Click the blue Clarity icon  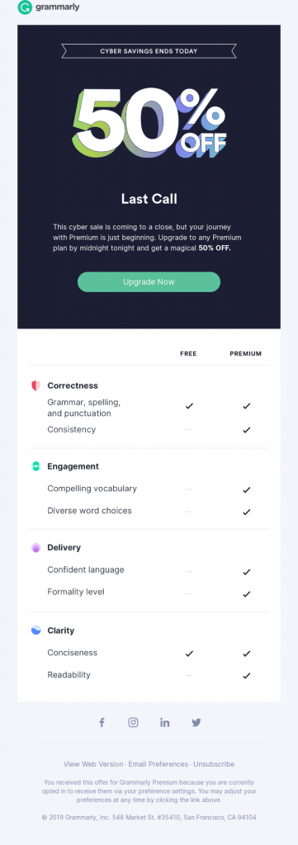coord(36,630)
